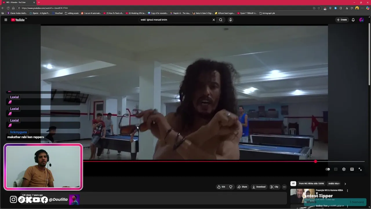The height and width of the screenshot is (209, 371).
Task: Click the Clip button
Action: [274, 187]
